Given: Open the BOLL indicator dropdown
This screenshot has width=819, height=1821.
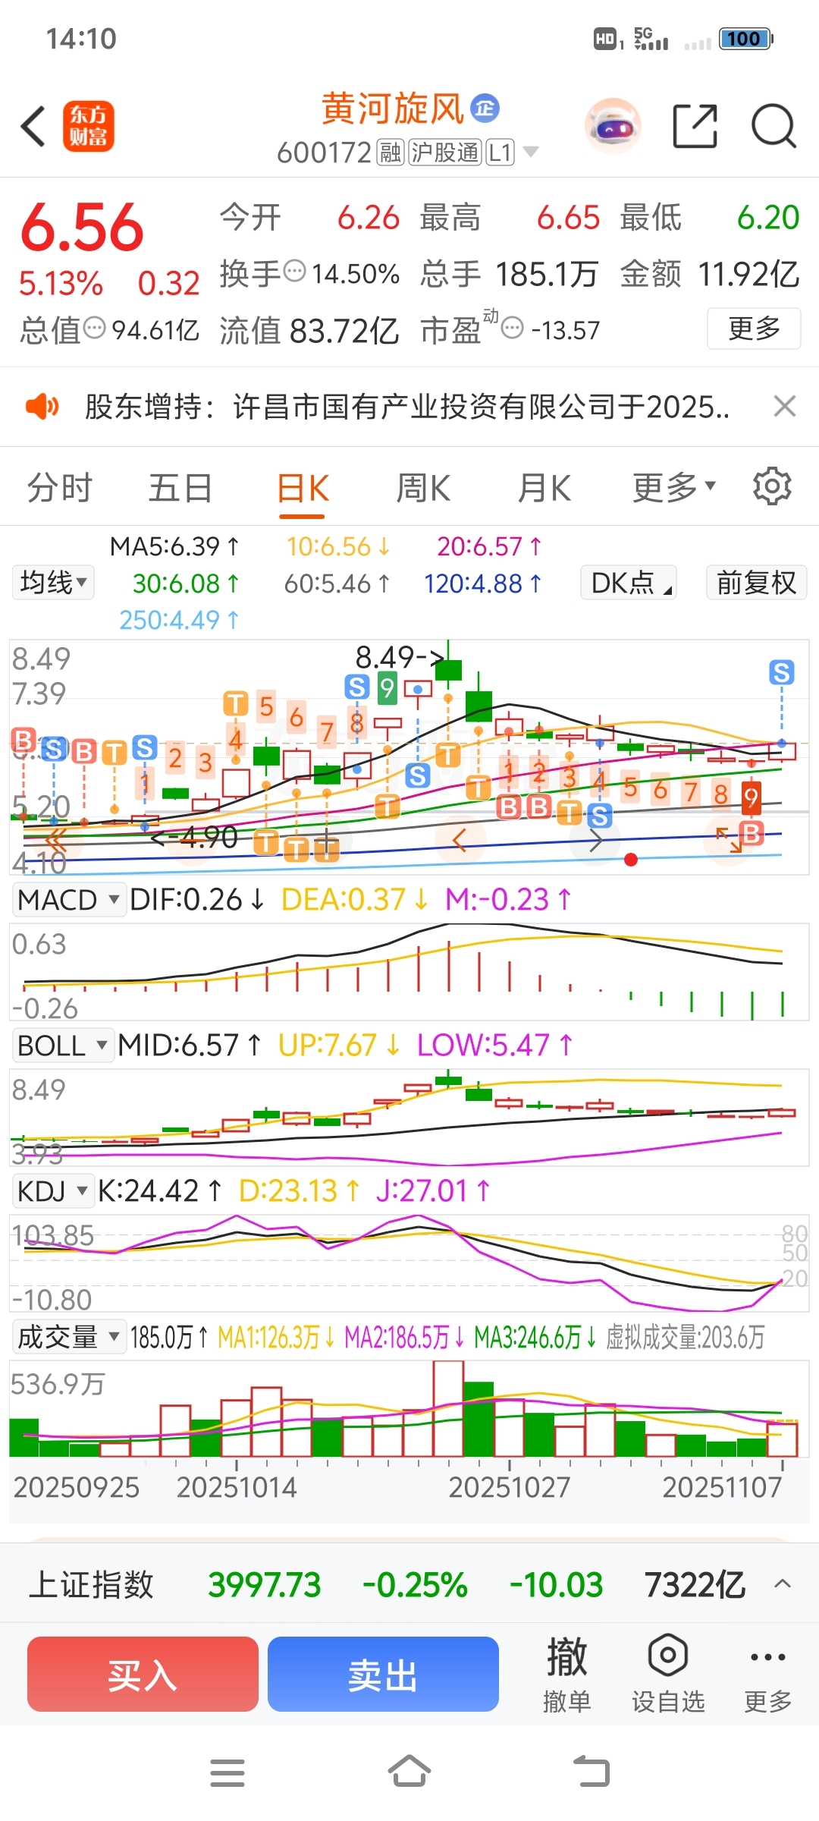Looking at the screenshot, I should tap(62, 1046).
